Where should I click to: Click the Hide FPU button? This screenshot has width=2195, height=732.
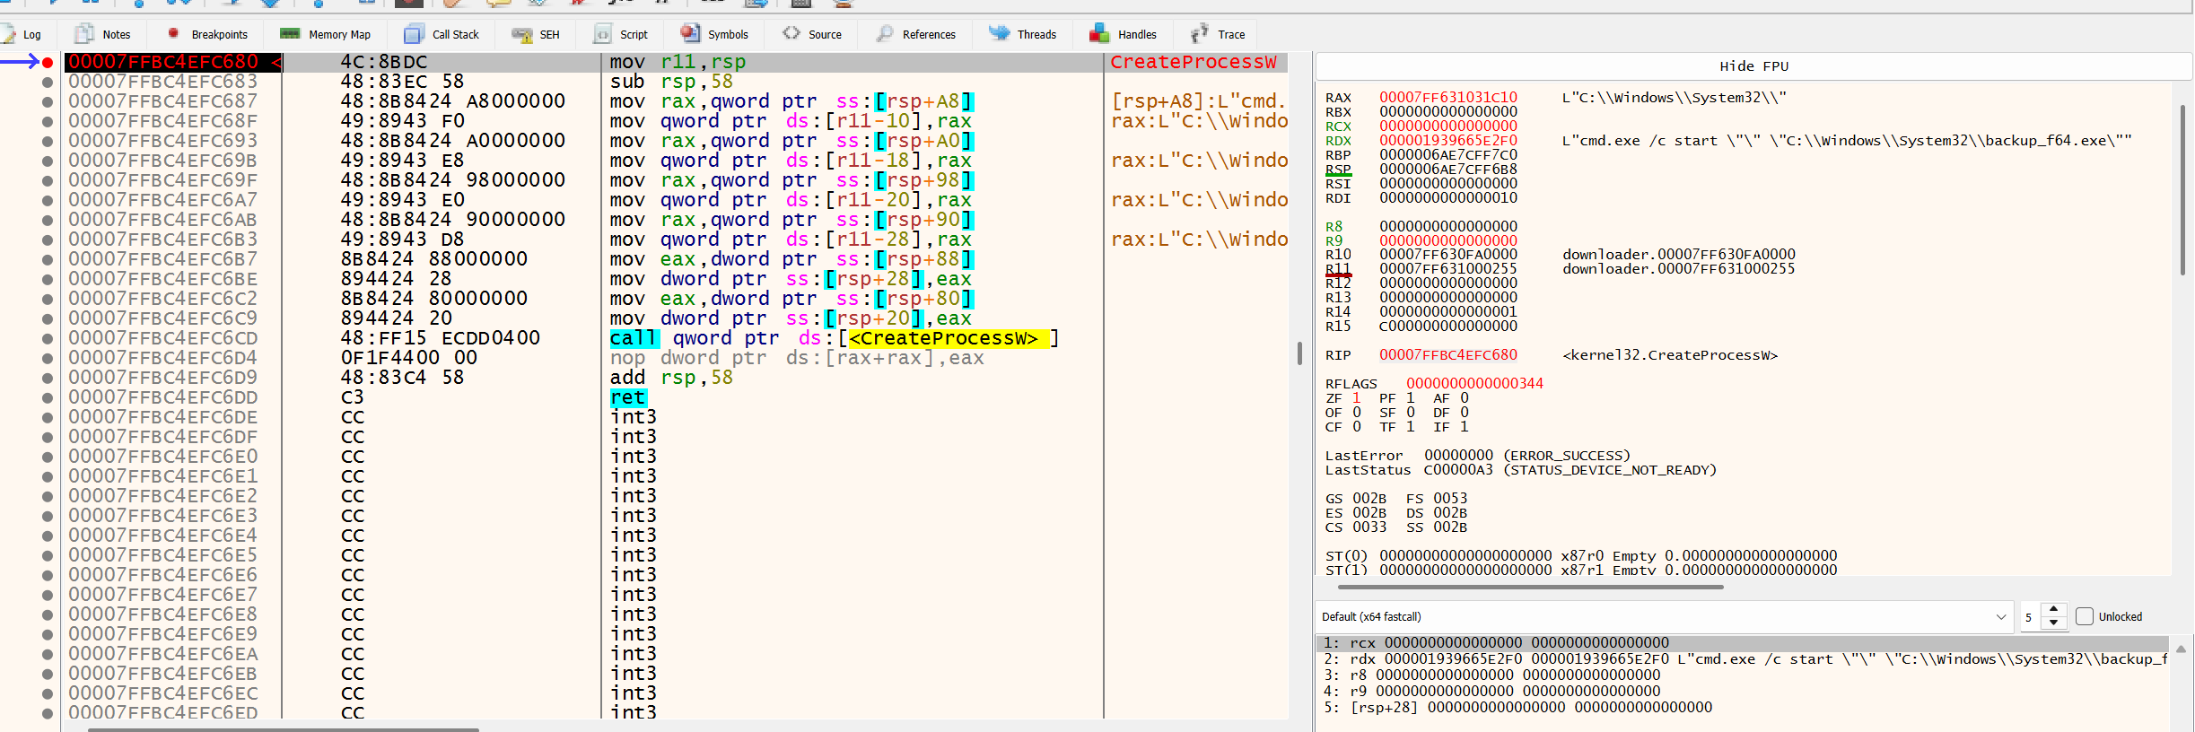pos(1753,65)
